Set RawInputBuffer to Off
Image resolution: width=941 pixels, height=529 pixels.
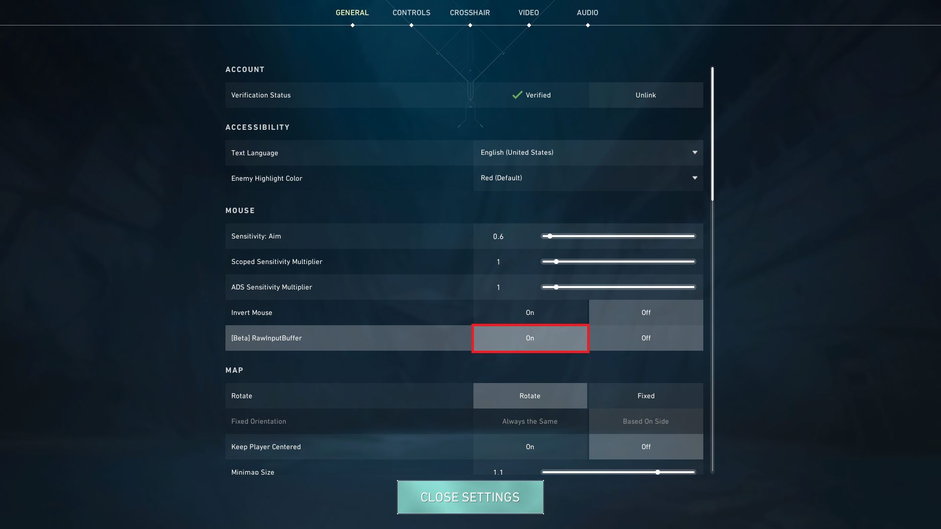click(646, 338)
